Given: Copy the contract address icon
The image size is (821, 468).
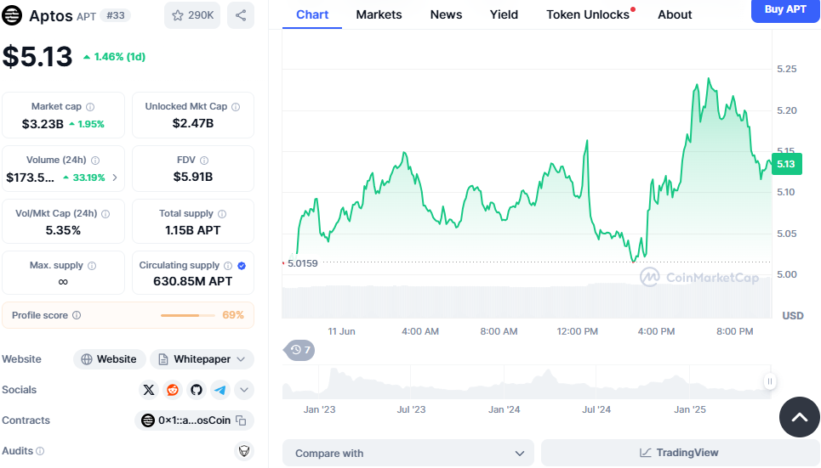Looking at the screenshot, I should (x=241, y=420).
